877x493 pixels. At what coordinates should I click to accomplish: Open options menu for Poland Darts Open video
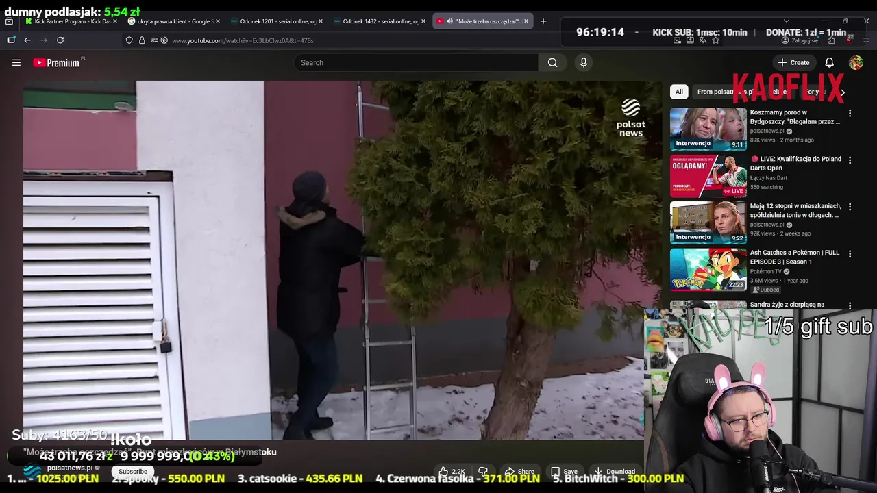click(850, 160)
